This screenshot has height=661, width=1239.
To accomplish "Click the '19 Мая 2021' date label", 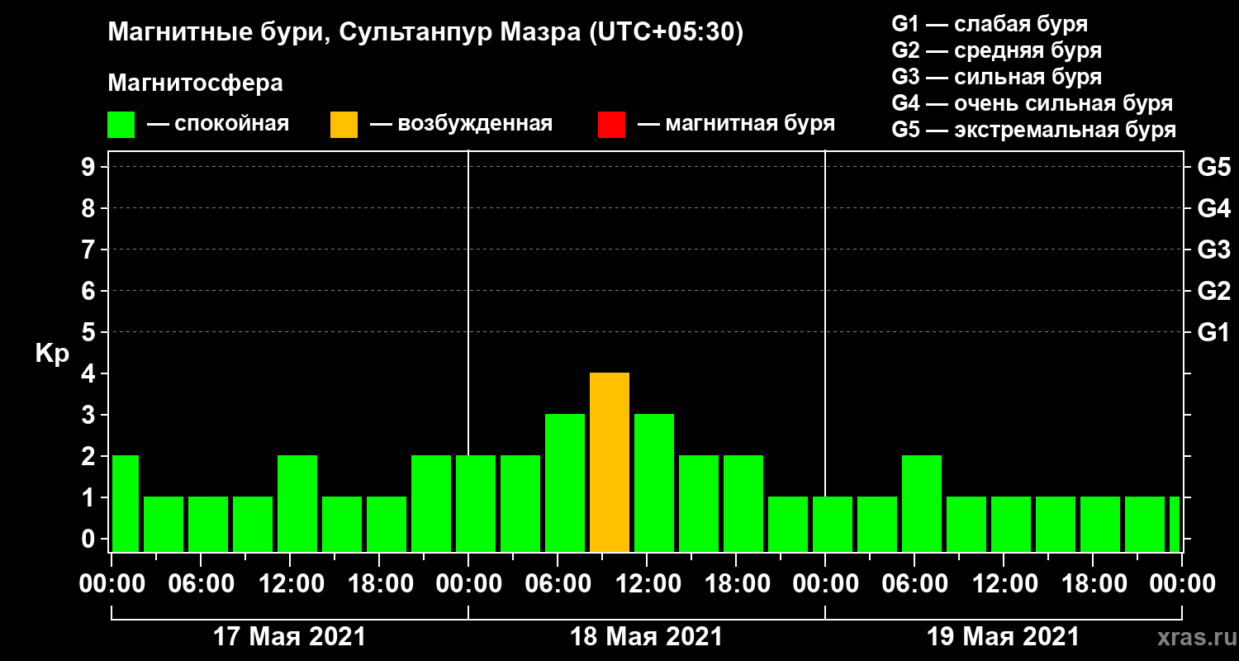I will (1003, 637).
